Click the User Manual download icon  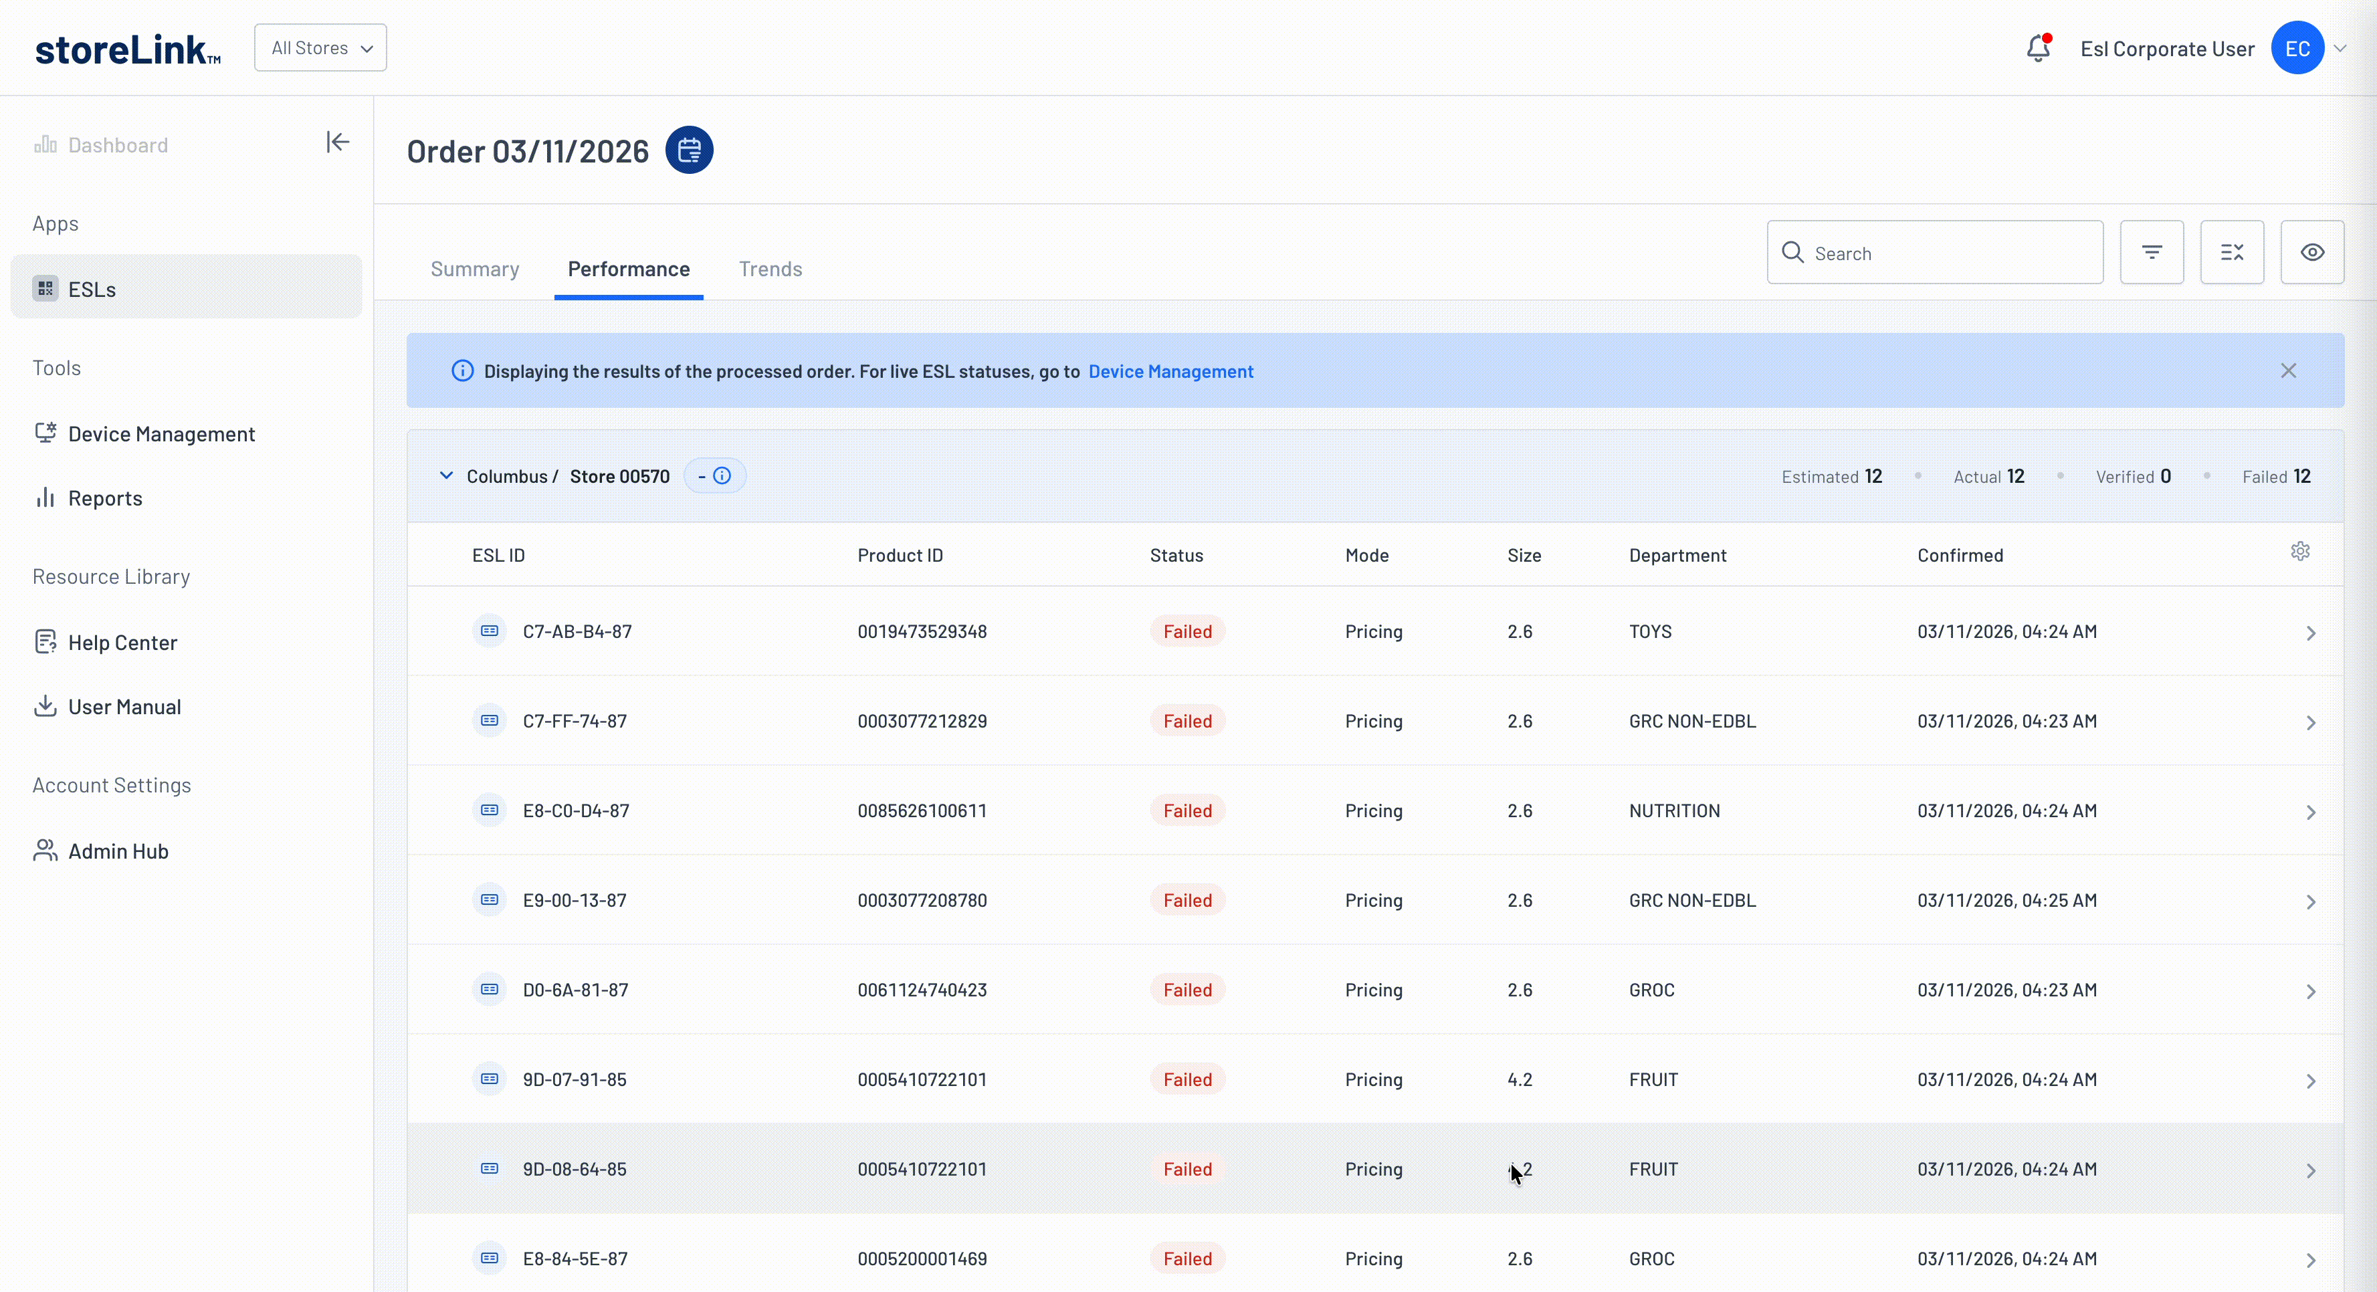(x=45, y=706)
